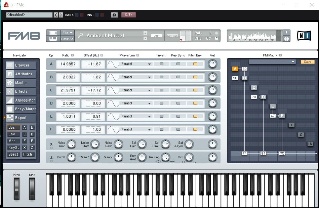The image size is (319, 208).
Task: Click the wrapper settings gear icon
Action: tap(114, 15)
